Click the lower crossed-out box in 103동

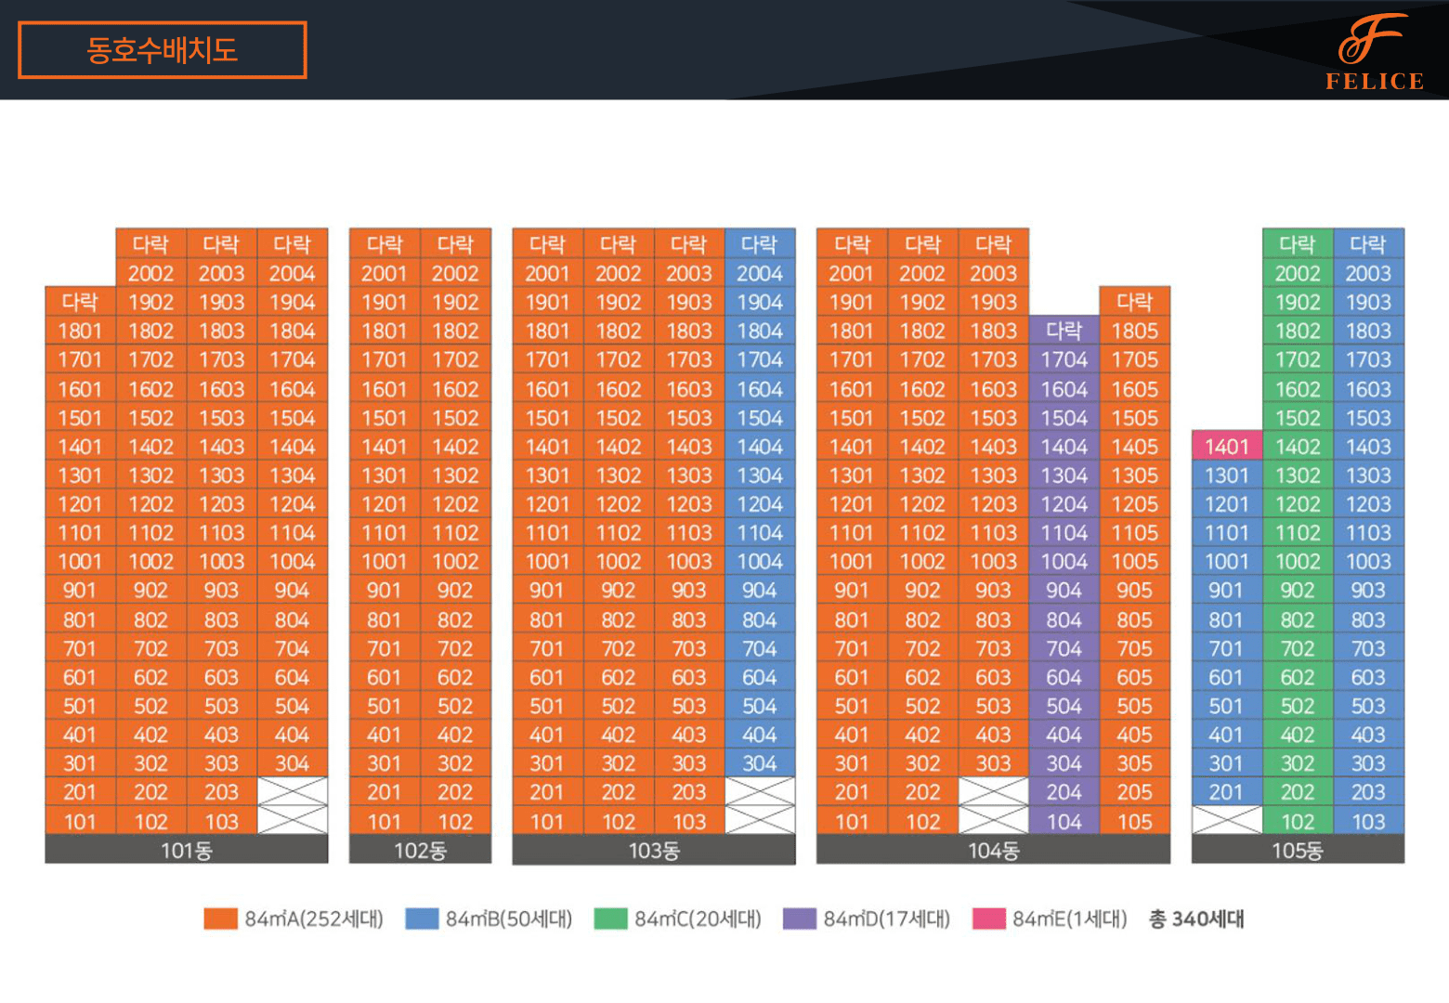coord(759,821)
